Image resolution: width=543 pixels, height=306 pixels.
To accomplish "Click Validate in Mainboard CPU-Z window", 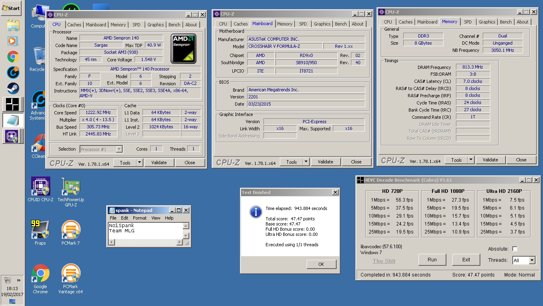I will [325, 162].
